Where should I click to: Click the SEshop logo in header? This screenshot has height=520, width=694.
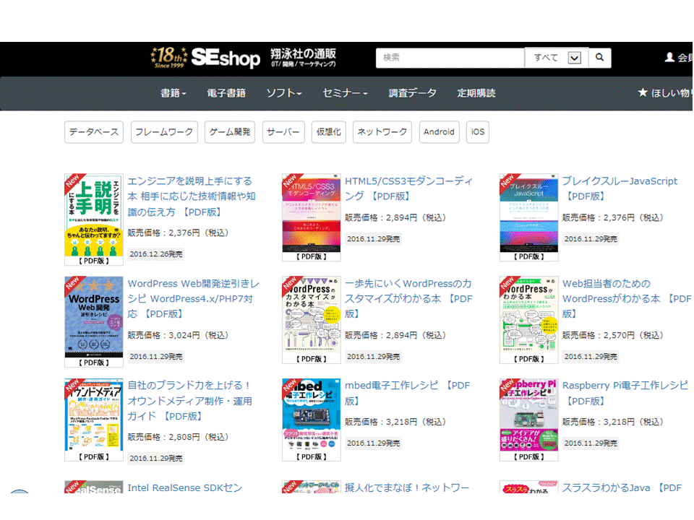[x=226, y=58]
